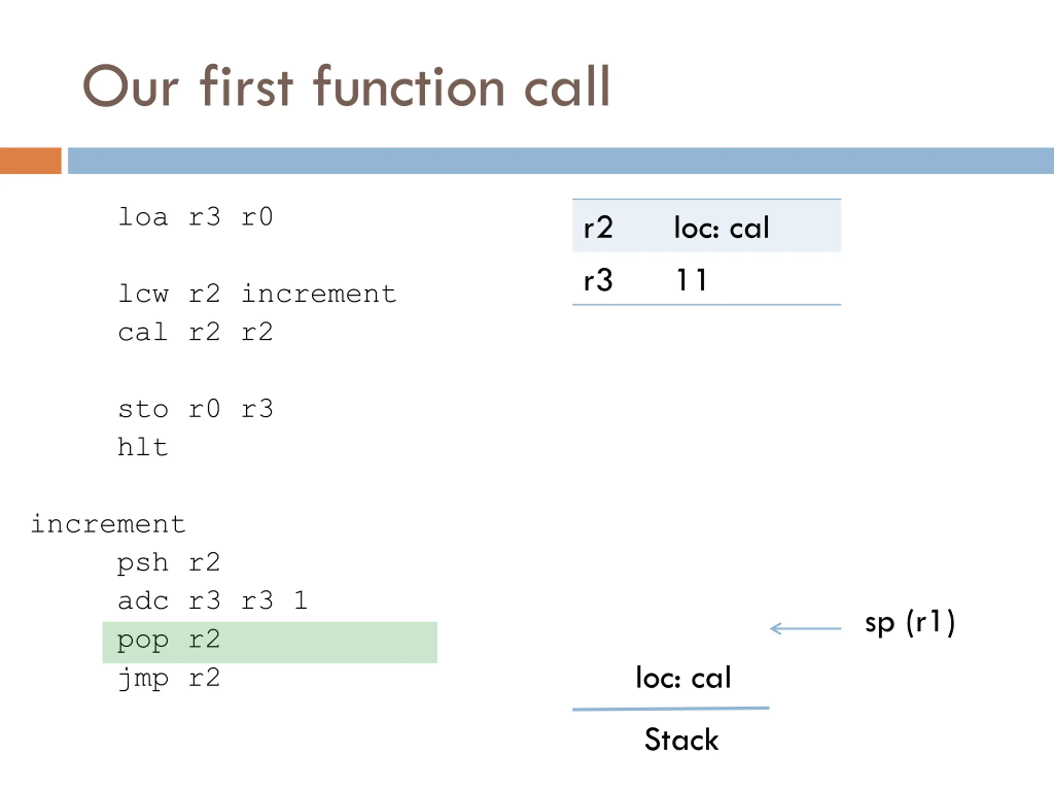
Task: Click the r3 register row with value 11
Action: [707, 279]
